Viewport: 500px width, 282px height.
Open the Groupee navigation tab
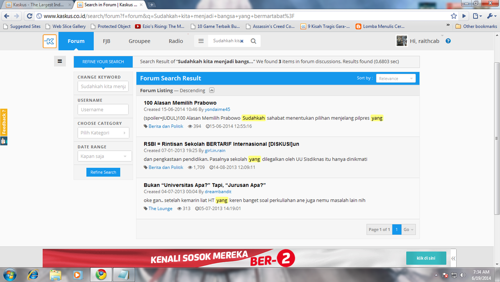click(139, 41)
